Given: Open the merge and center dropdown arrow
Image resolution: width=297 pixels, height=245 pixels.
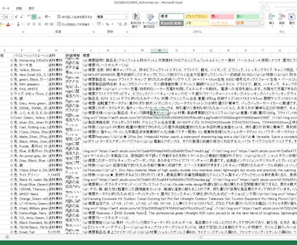Looking at the screenshot, I should pyautogui.click(x=92, y=24).
